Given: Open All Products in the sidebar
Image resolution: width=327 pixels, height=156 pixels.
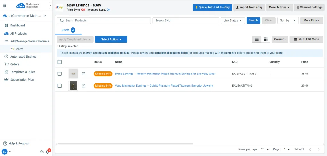Looking at the screenshot, I should point(18,34).
